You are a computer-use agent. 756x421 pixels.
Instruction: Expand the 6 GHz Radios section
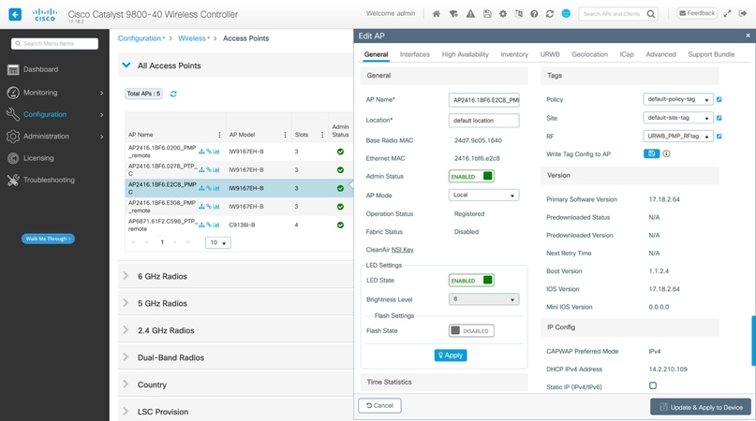[126, 276]
